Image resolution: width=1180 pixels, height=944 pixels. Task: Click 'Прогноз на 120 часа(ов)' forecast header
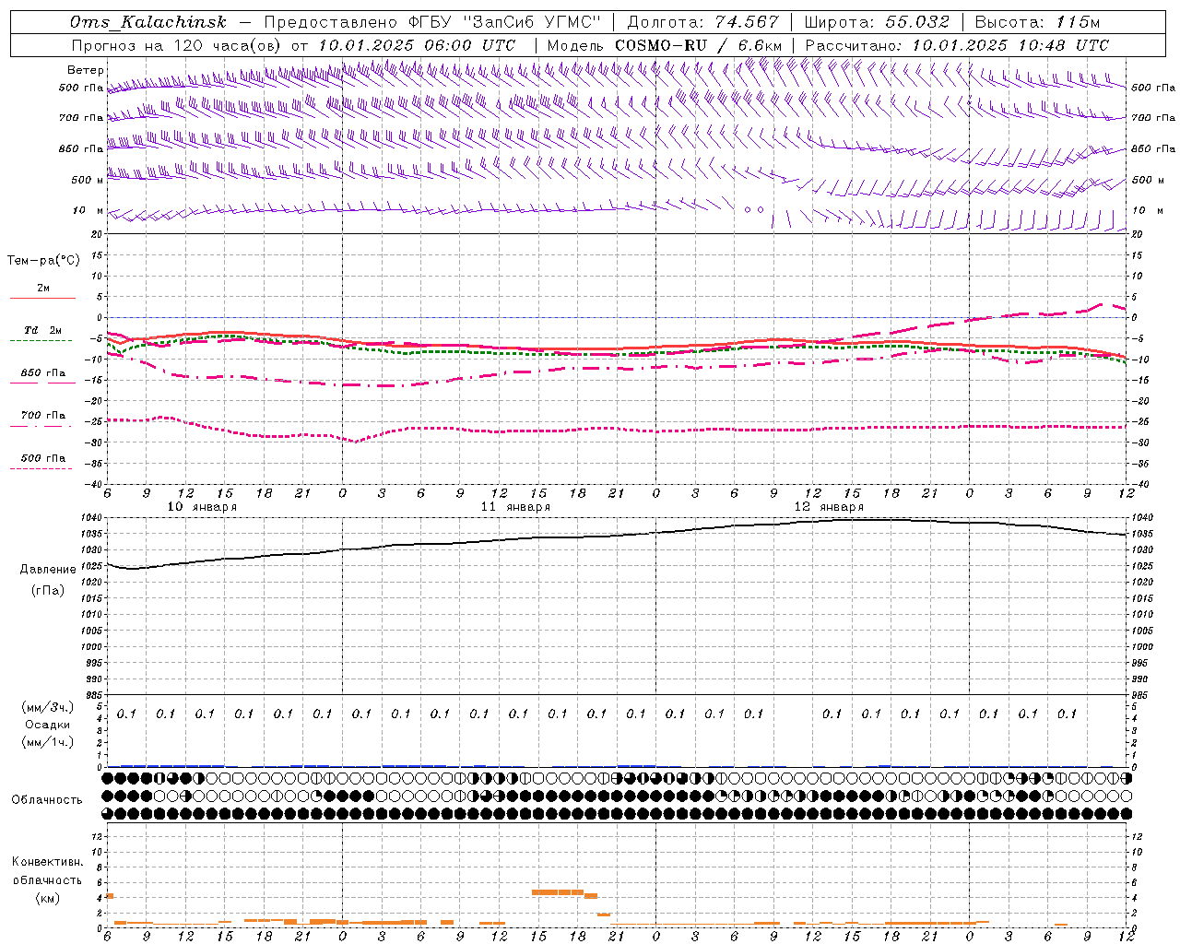tap(177, 45)
